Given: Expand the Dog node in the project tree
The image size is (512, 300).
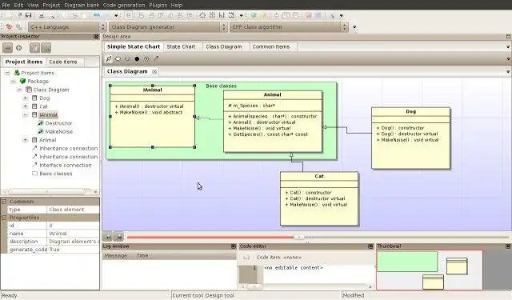Looking at the screenshot, I should (x=26, y=98).
